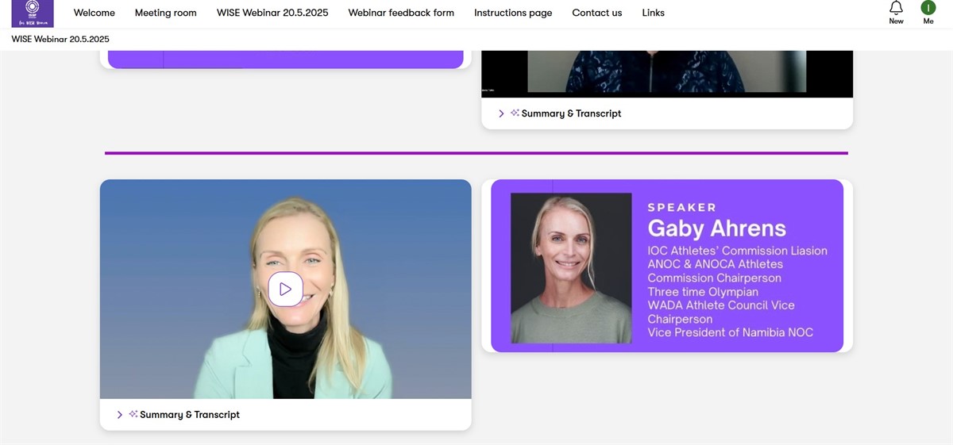Go to the Welcome page

pyautogui.click(x=95, y=13)
